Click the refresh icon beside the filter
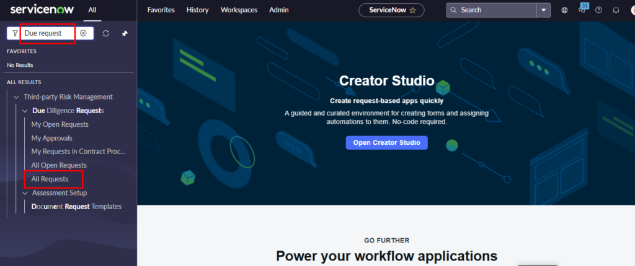 click(x=106, y=33)
